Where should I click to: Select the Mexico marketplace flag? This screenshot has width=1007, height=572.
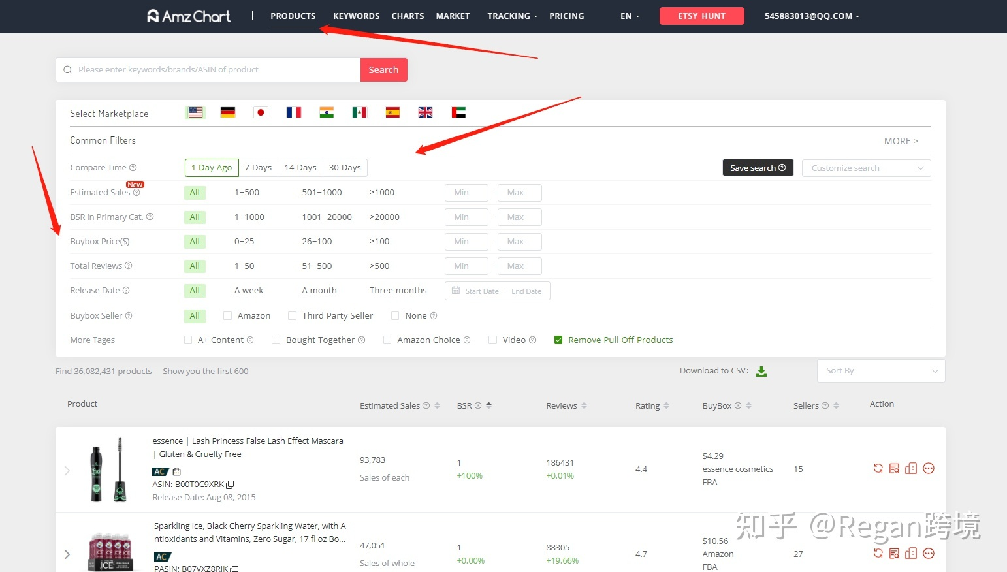pyautogui.click(x=359, y=112)
